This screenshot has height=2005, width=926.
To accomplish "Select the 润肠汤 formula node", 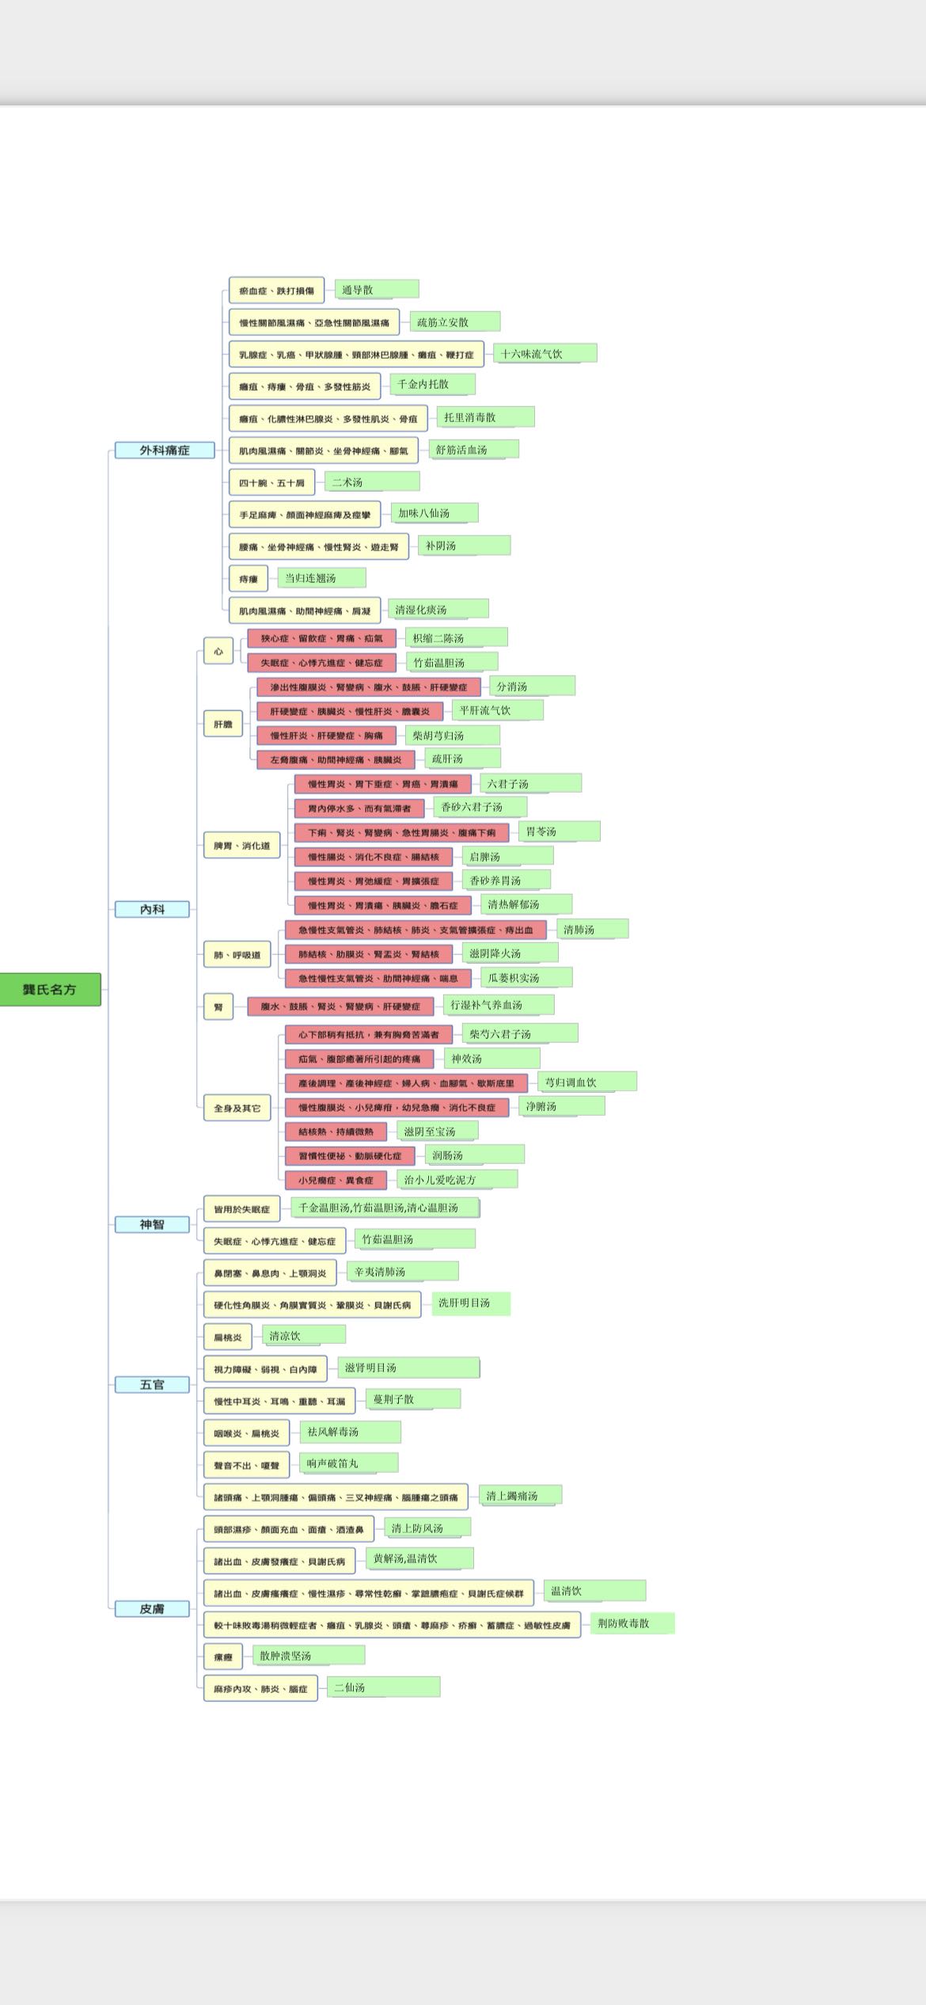I will click(x=475, y=1155).
